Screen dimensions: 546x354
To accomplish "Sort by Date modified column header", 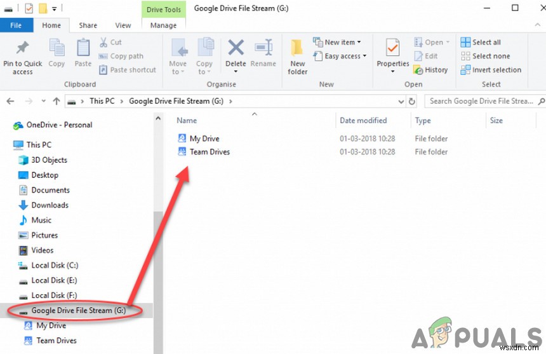I will tap(363, 121).
